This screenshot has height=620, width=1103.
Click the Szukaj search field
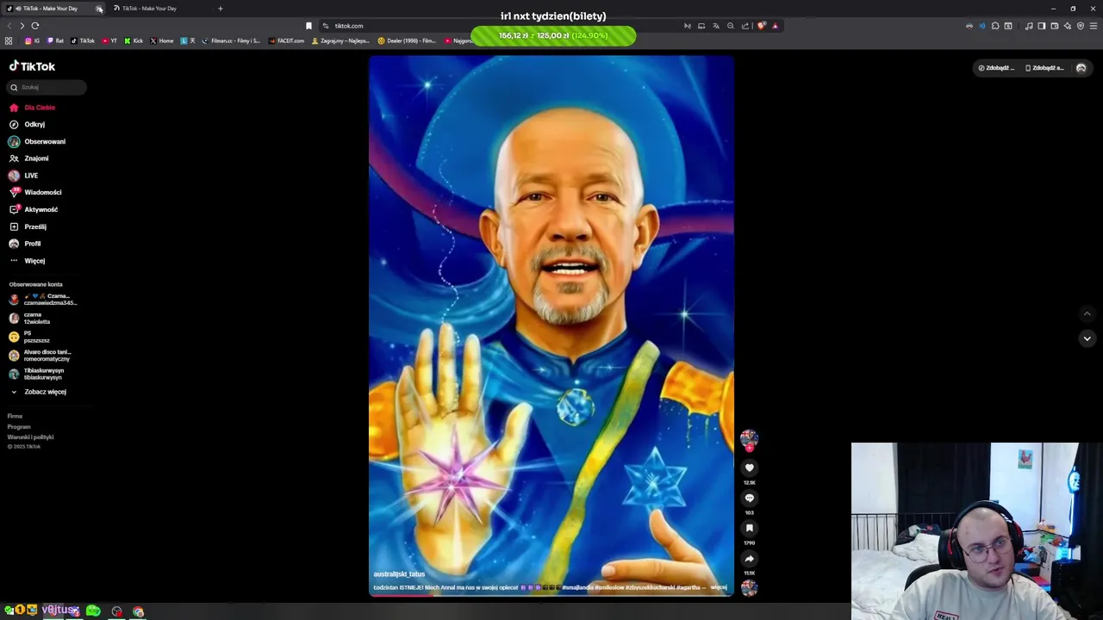coord(47,87)
